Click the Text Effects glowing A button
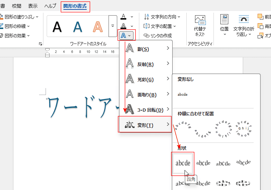 click(124, 35)
